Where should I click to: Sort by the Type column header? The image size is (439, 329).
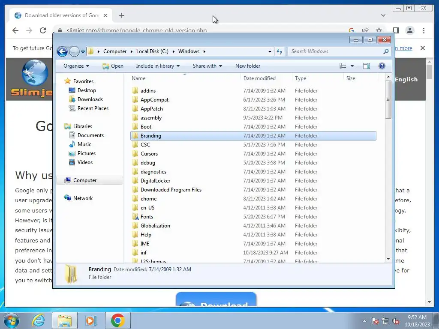coord(318,78)
